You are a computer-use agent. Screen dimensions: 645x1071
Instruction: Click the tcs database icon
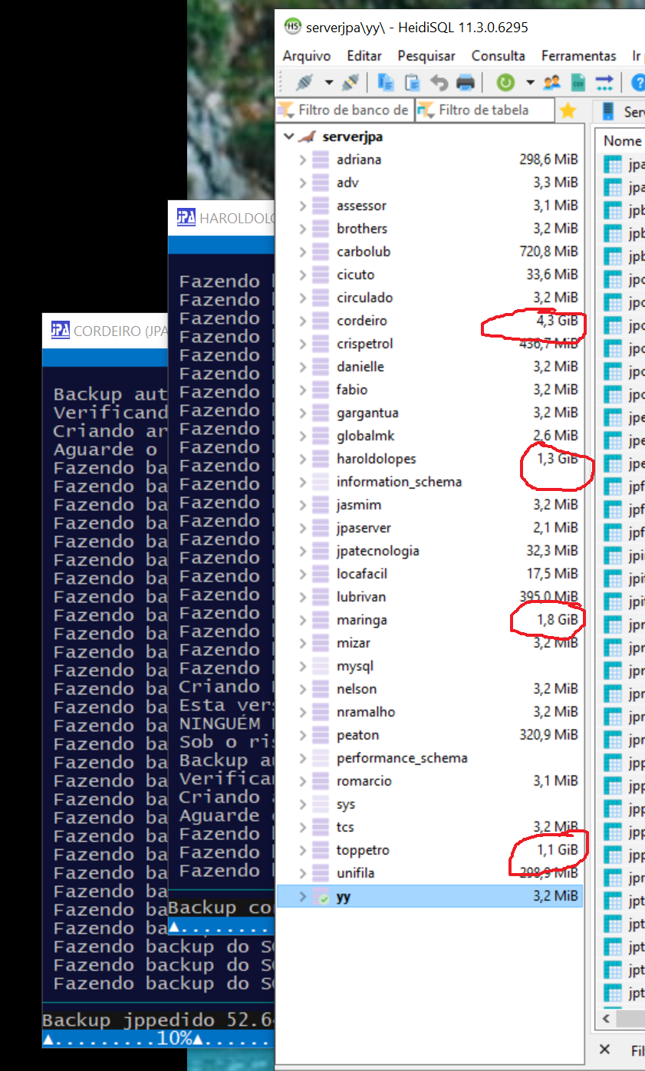[321, 827]
